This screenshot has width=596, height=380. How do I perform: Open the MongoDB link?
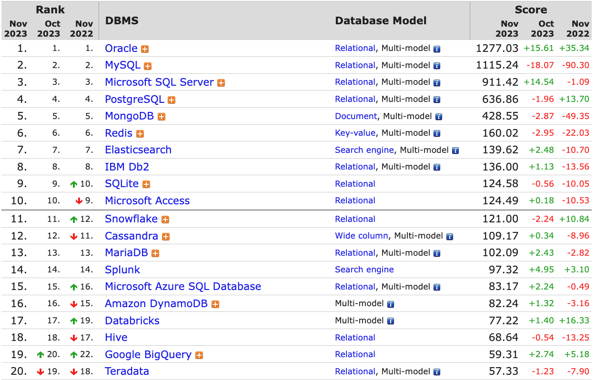click(x=130, y=116)
